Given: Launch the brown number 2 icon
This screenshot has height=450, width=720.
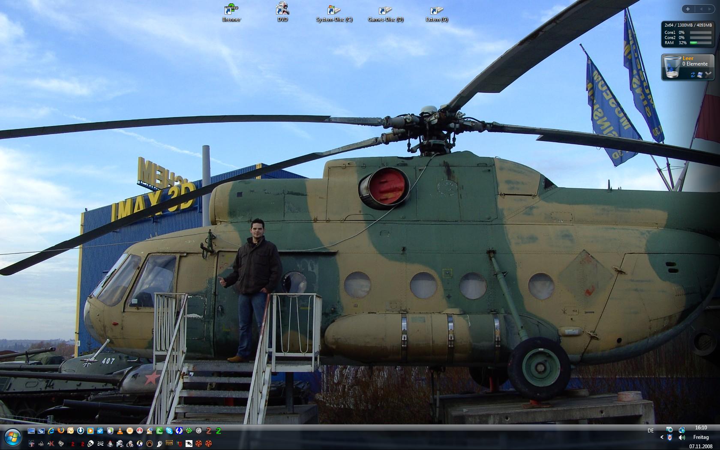Looking at the screenshot, I should point(209,431).
